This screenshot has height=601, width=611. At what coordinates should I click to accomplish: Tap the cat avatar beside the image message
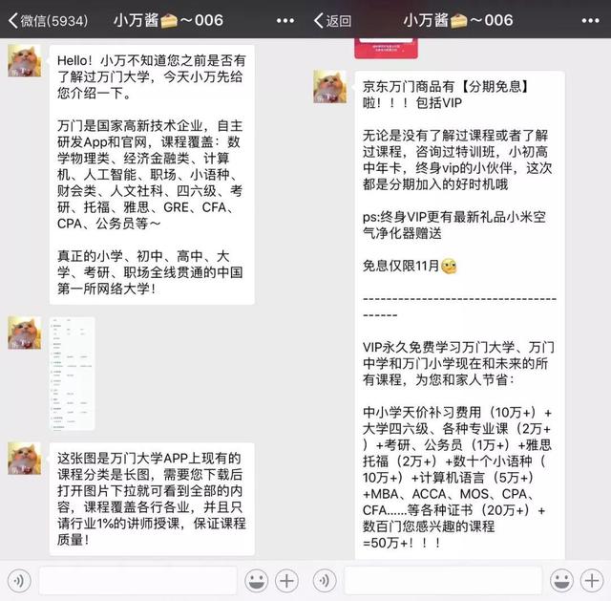(25, 333)
